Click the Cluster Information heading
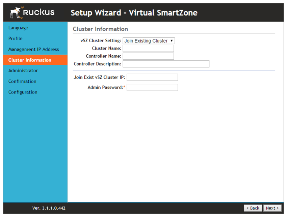288x217 pixels. 101,29
